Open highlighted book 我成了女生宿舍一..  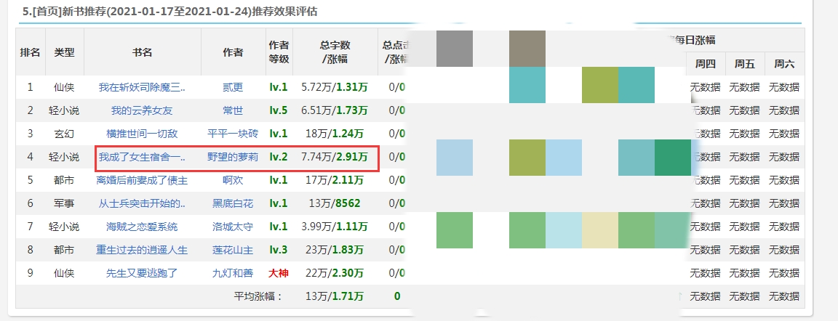142,157
